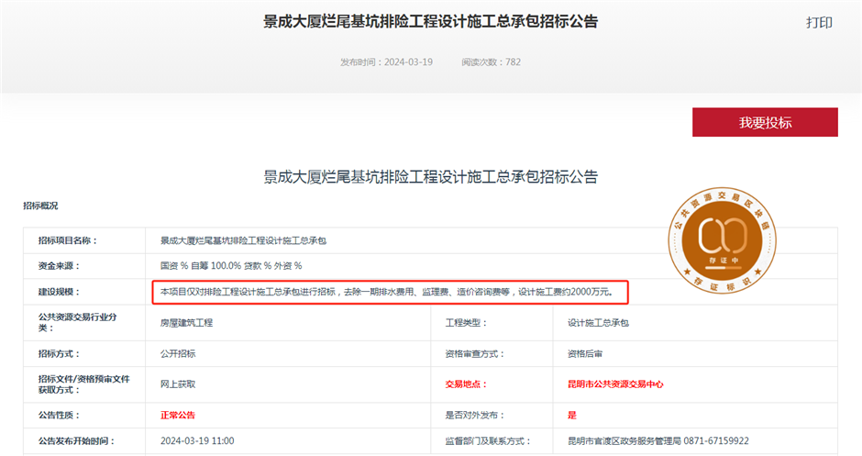The width and height of the screenshot is (862, 456).
Task: Click the 阅读次数 782 read counter
Action: coord(491,62)
